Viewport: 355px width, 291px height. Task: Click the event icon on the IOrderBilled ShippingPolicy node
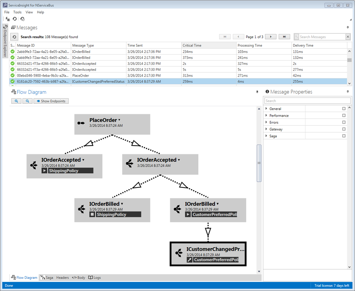pyautogui.click(x=82, y=209)
